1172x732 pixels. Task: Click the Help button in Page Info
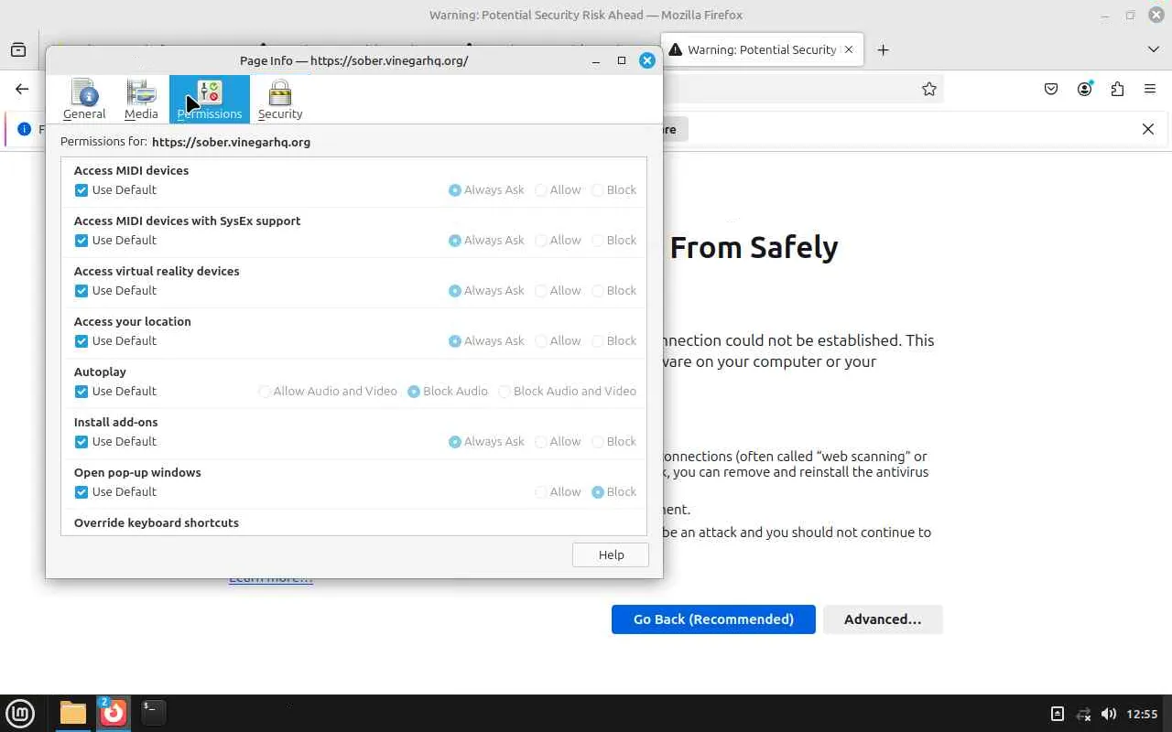pyautogui.click(x=611, y=554)
